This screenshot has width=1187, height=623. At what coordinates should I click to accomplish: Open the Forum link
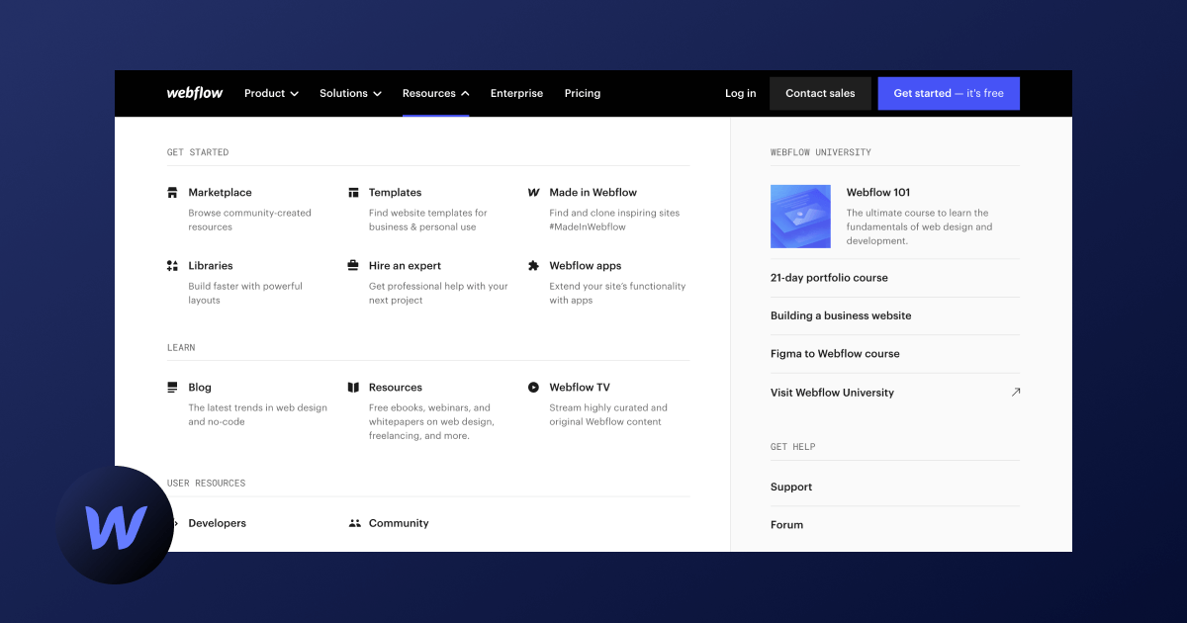click(786, 525)
